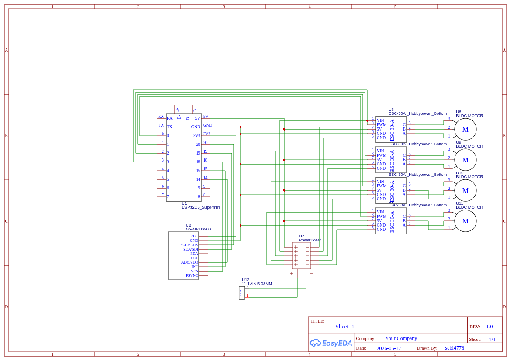Select the ESC box wired to motor U11
This screenshot has width=511, height=361.
[391, 221]
